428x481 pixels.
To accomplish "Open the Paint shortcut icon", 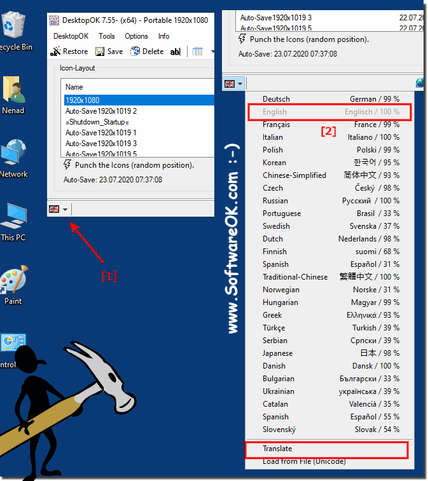I will point(13,285).
